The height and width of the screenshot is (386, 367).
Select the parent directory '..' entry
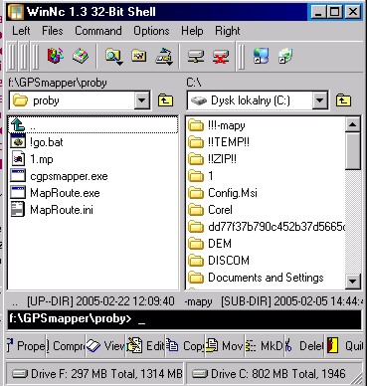(92, 125)
